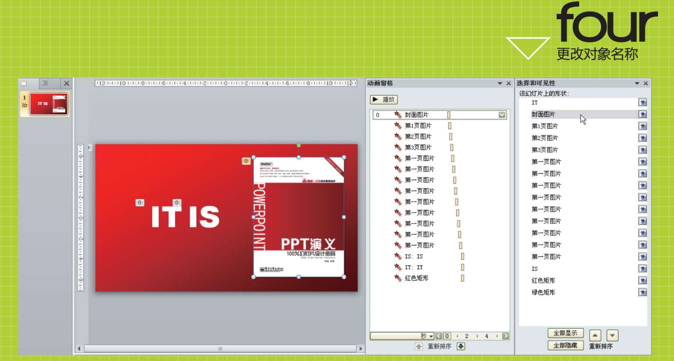Click the 全部显示 button
674x361 pixels.
[565, 333]
